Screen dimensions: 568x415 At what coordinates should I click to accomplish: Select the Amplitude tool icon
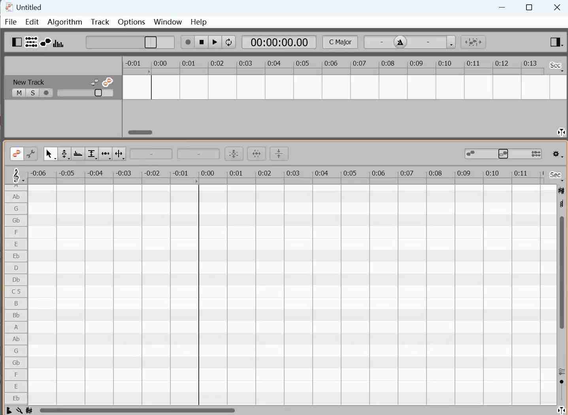91,154
